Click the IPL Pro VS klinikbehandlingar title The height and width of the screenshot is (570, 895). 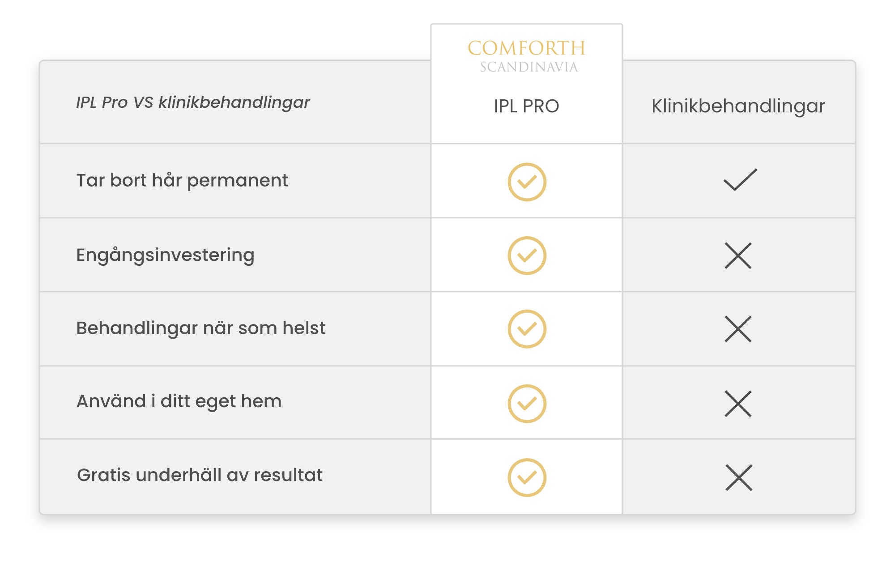click(x=193, y=102)
